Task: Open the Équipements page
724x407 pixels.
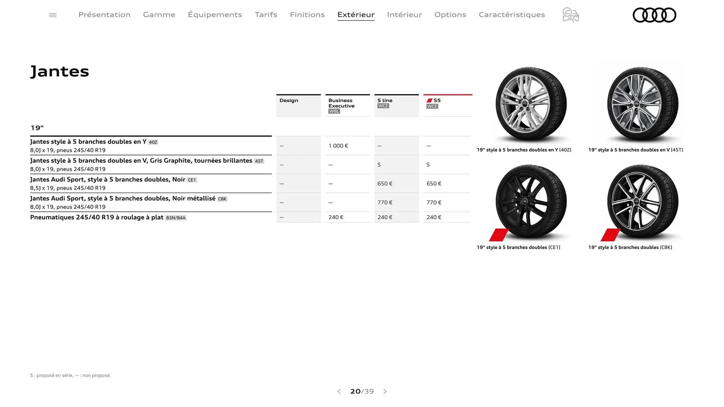Action: pyautogui.click(x=215, y=15)
